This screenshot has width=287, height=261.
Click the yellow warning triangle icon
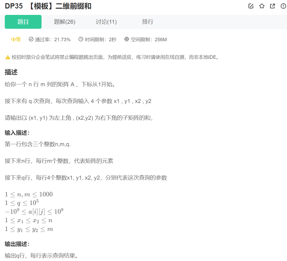pos(8,57)
